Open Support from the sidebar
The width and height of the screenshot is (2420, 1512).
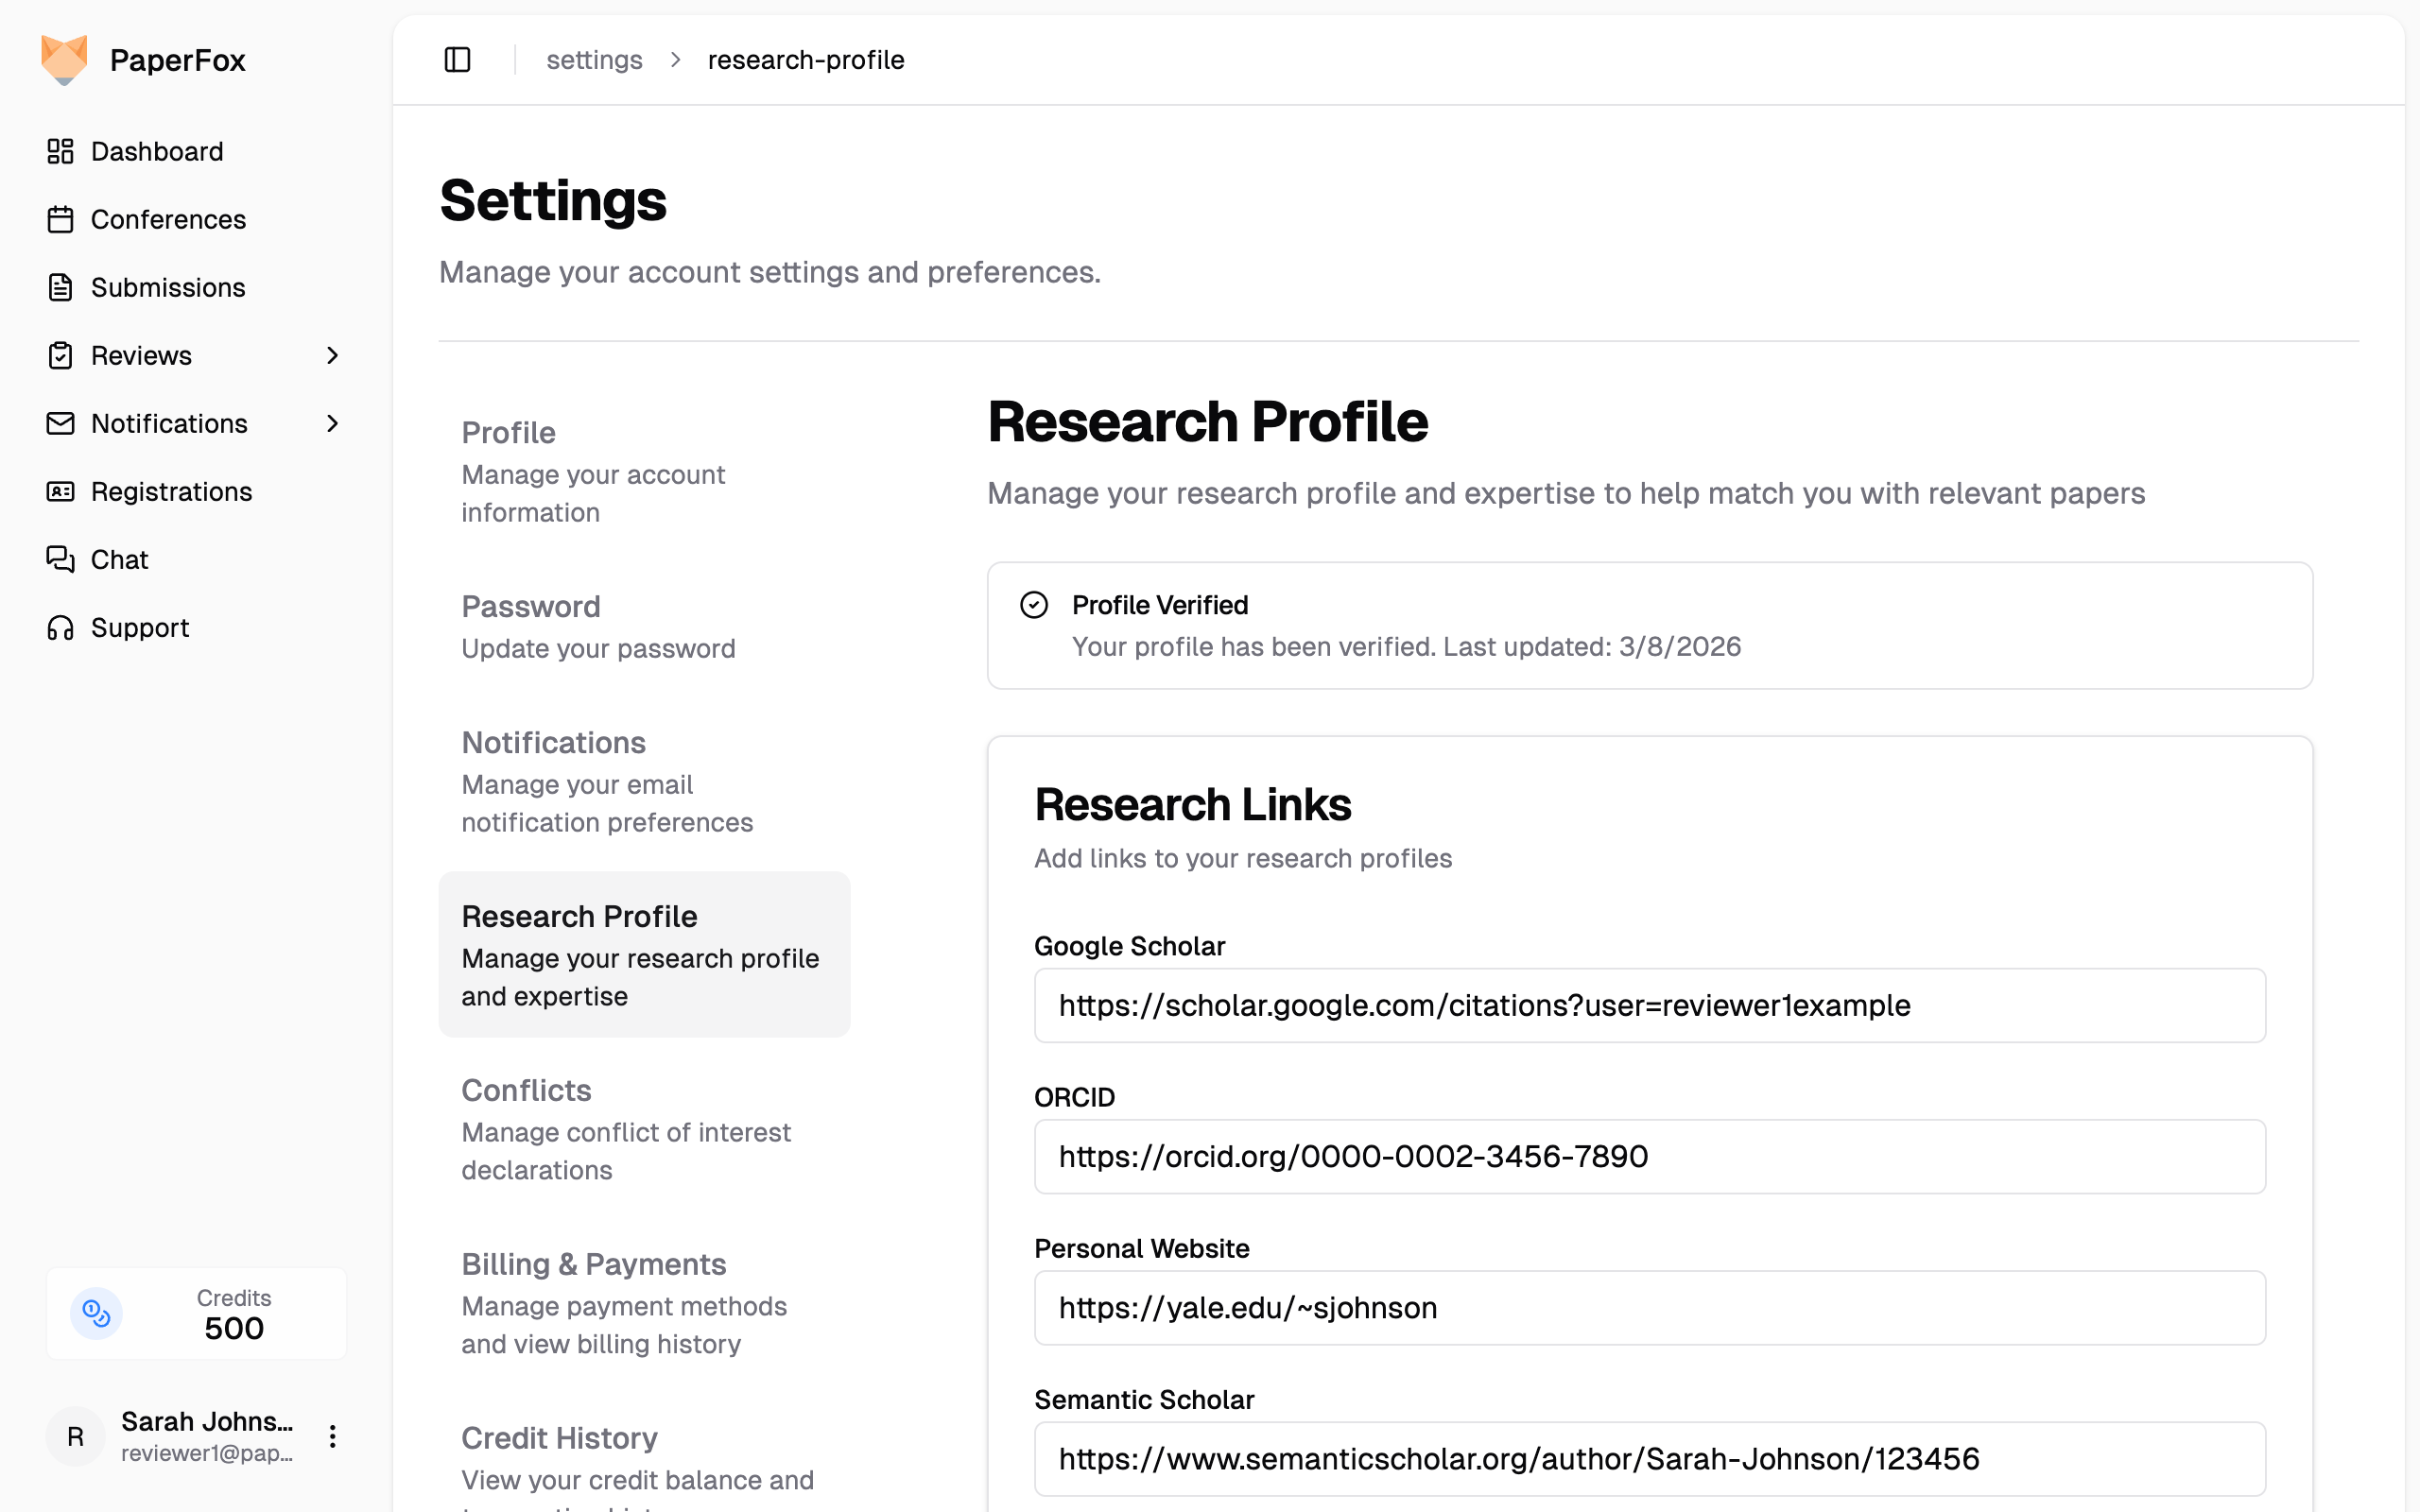coord(139,627)
